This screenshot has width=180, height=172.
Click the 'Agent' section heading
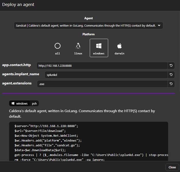89,18
